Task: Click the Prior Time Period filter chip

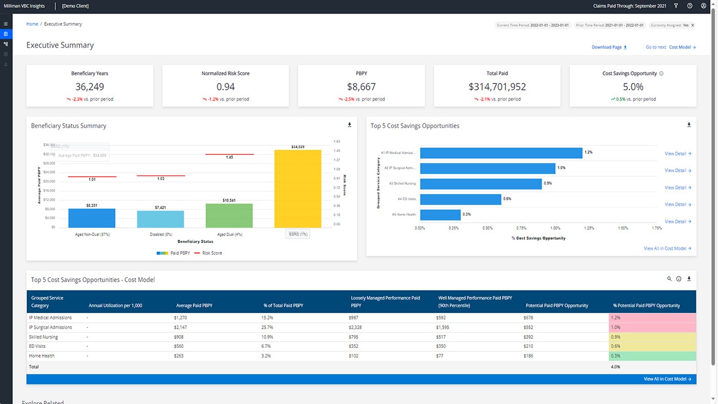Action: (x=610, y=25)
